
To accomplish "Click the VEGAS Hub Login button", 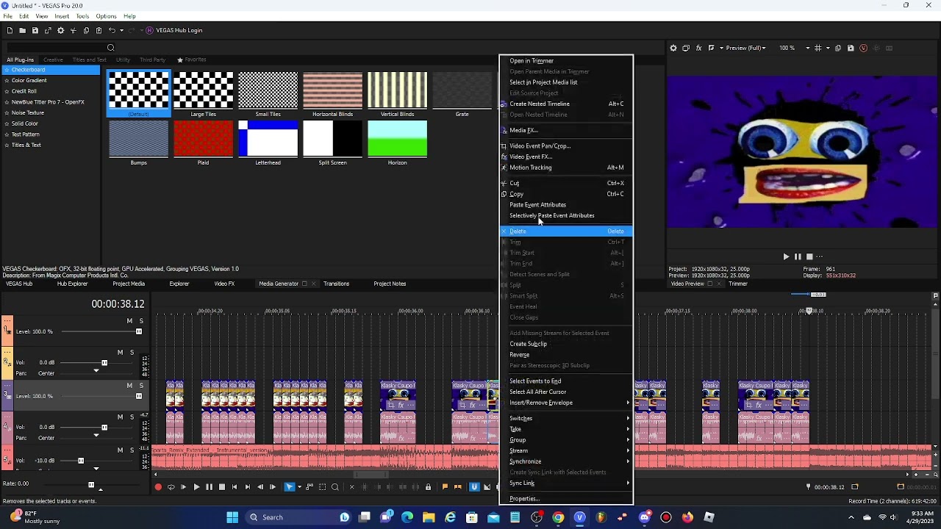I will [173, 30].
